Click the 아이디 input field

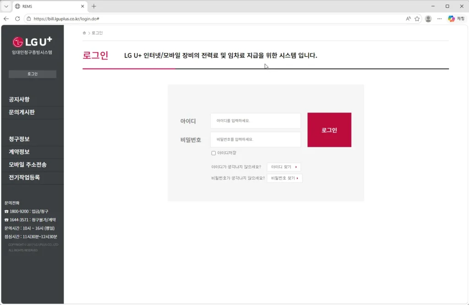click(256, 121)
